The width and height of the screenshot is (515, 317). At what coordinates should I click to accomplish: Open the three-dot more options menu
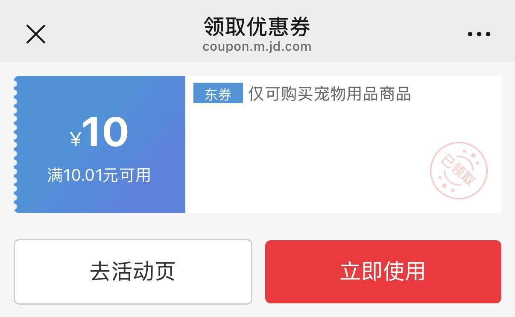coord(479,34)
